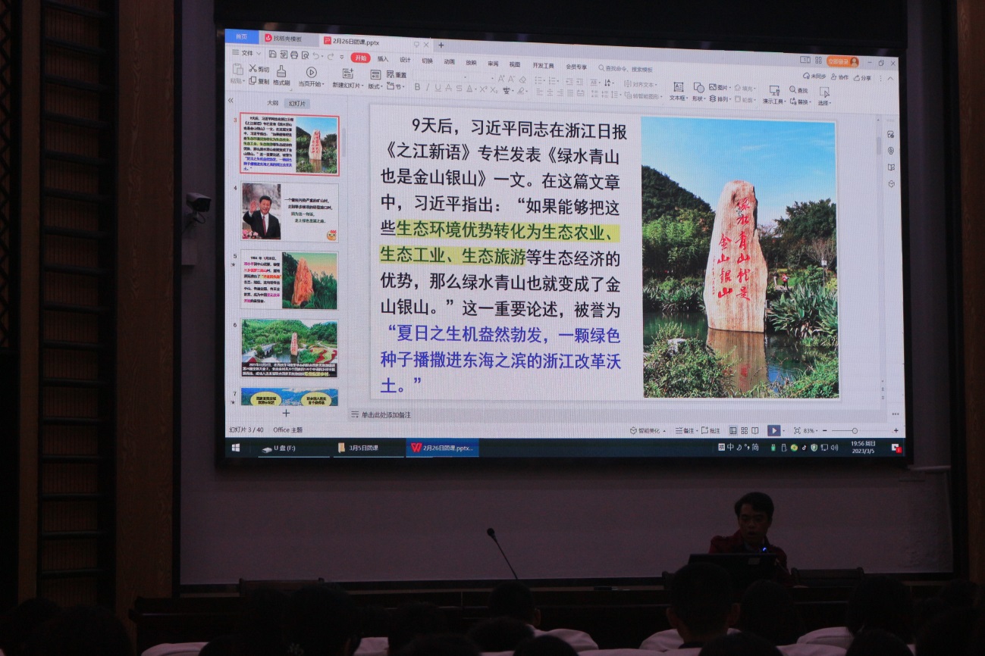Click the slideshow play button in status bar
This screenshot has width=985, height=656.
pos(773,430)
